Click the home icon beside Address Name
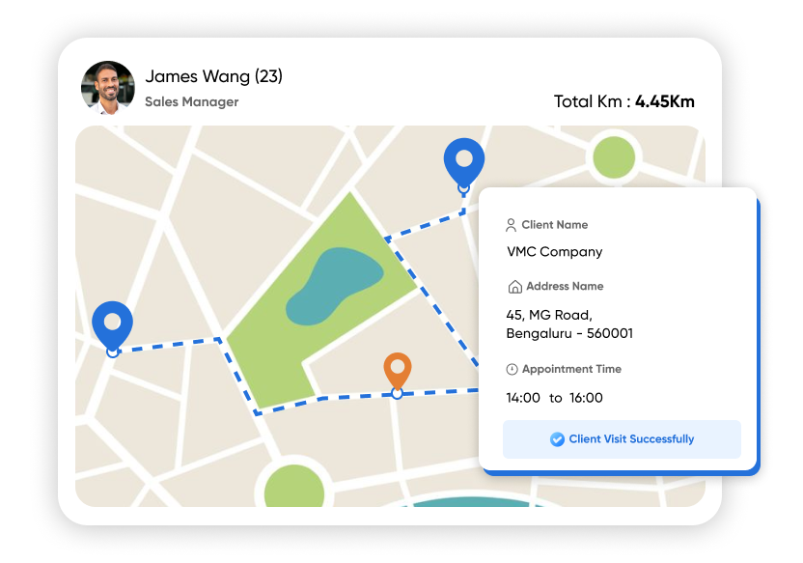803x563 pixels. tap(514, 287)
